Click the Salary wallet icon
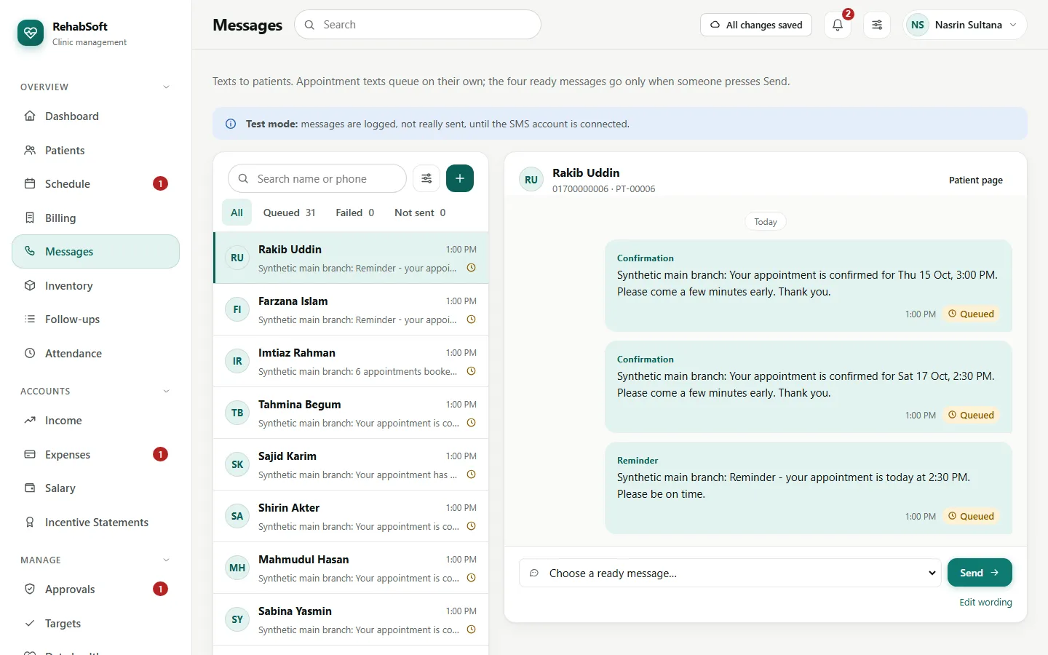The image size is (1048, 655). click(30, 488)
